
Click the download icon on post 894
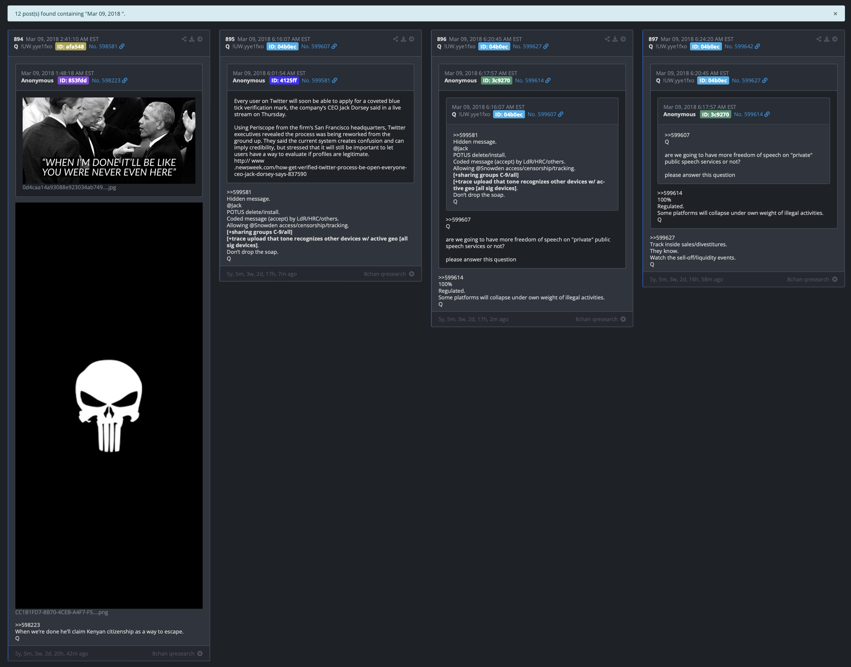(x=191, y=39)
